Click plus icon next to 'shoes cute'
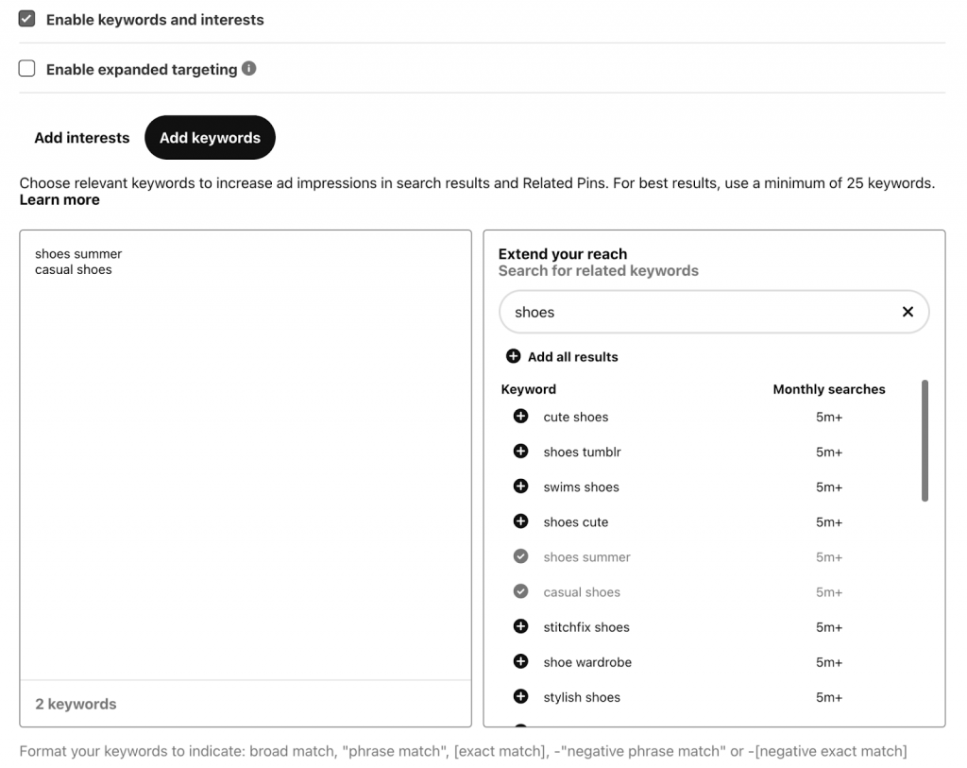967x768 pixels. coord(520,521)
